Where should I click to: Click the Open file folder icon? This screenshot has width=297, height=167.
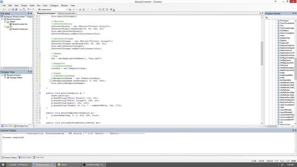(x=9, y=9)
